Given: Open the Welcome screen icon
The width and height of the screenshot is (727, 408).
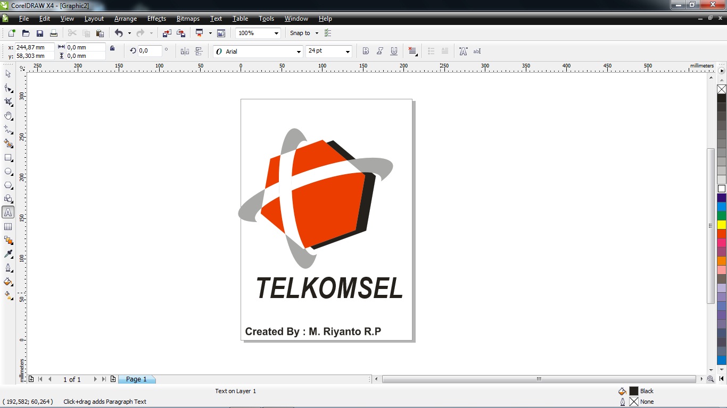Looking at the screenshot, I should click(221, 33).
